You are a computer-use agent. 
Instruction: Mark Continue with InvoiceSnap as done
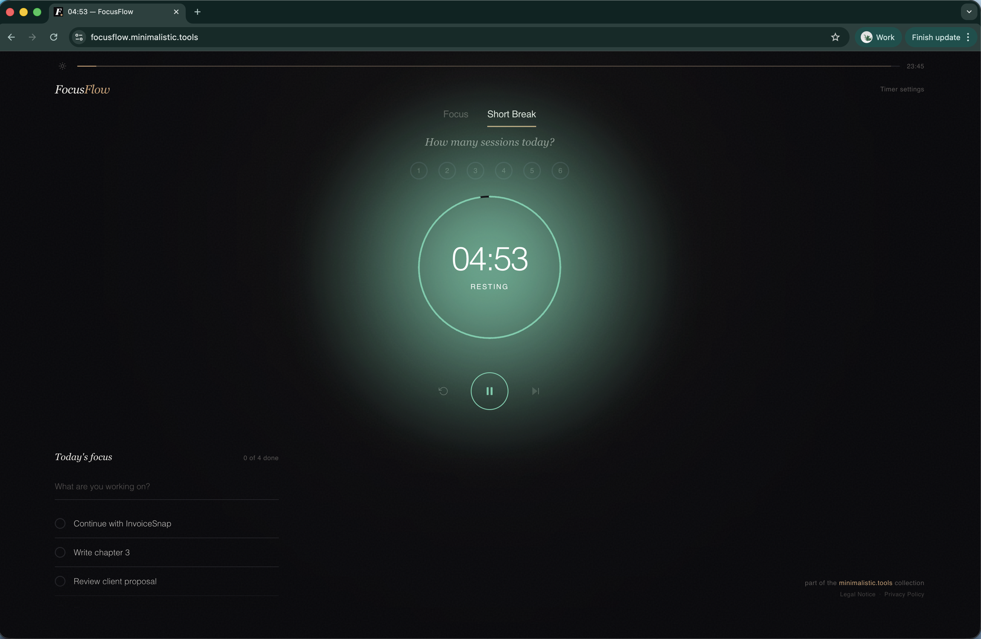[60, 523]
